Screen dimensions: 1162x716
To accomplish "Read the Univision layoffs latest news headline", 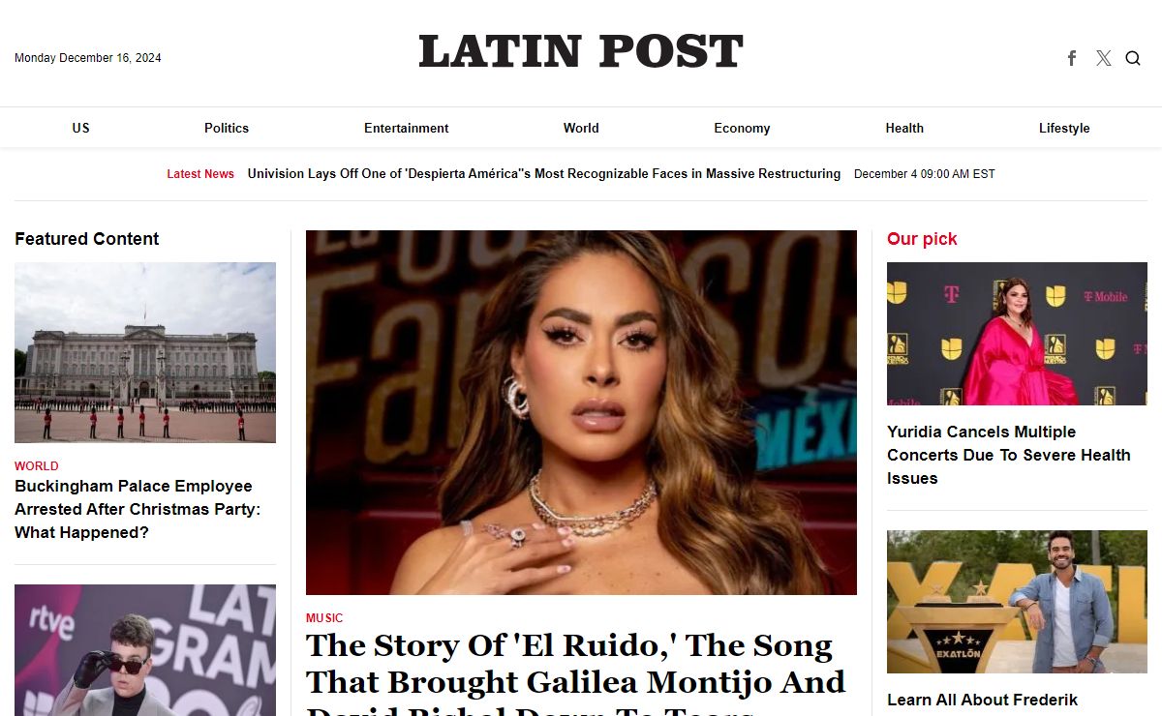I will [x=544, y=174].
